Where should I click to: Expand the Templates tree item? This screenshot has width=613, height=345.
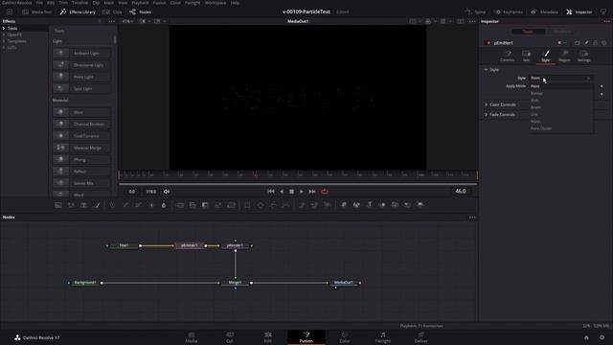click(4, 41)
